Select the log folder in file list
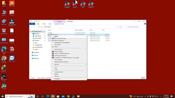This screenshot has height=98, width=175. click(x=51, y=33)
